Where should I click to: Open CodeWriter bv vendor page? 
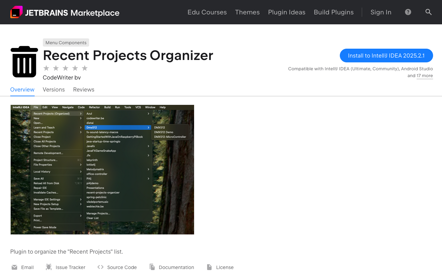coord(62,78)
